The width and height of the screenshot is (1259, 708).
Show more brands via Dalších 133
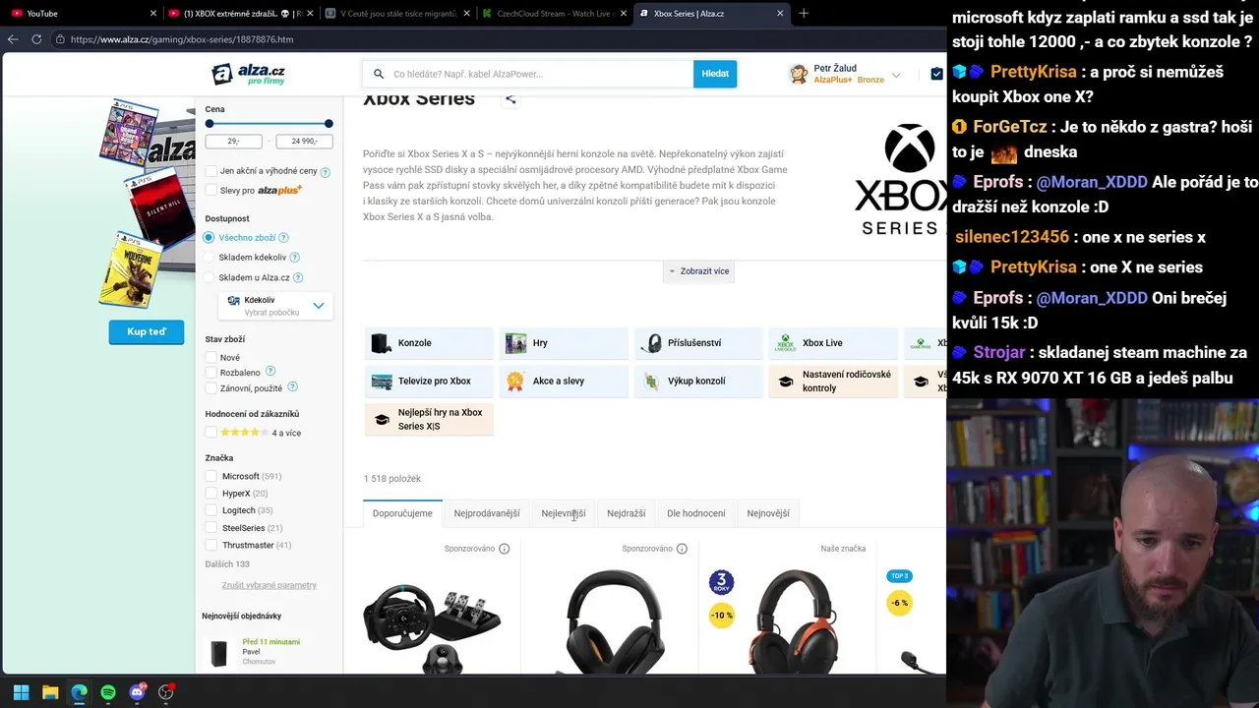227,564
